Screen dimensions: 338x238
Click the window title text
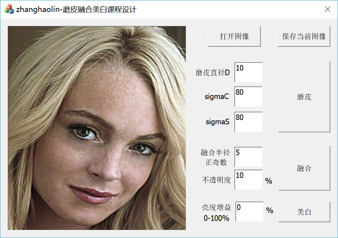pyautogui.click(x=76, y=9)
